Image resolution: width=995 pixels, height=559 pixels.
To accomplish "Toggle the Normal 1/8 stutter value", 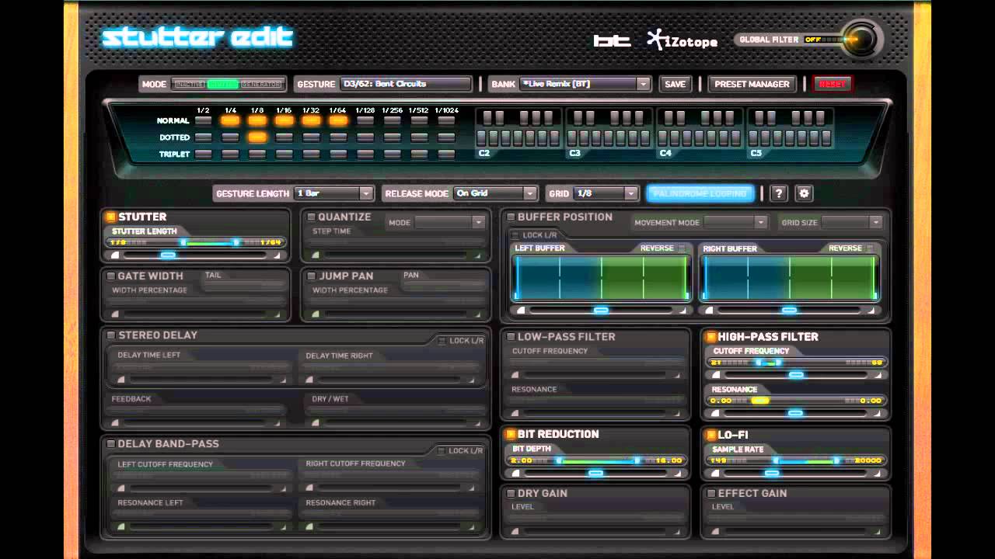I will 257,120.
